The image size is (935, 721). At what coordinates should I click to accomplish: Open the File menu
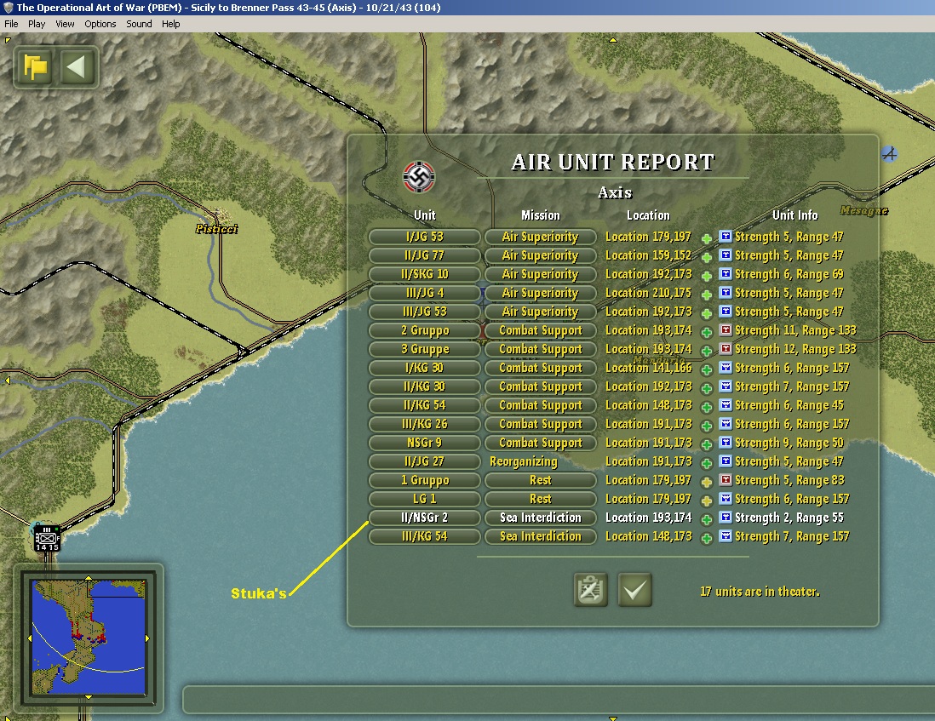(11, 24)
